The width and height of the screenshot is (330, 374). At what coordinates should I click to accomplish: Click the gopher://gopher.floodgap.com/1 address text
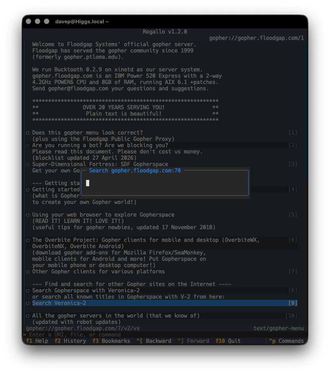pyautogui.click(x=257, y=38)
